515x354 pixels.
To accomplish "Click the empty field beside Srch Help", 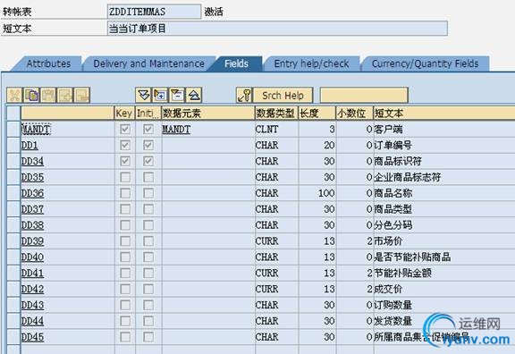I will 364,96.
